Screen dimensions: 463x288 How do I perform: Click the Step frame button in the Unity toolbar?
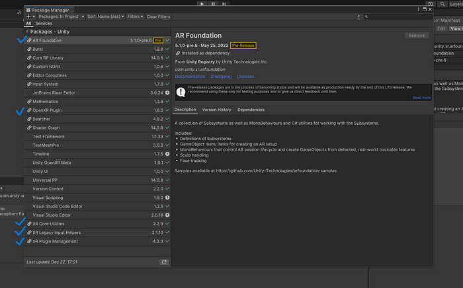click(x=224, y=3)
